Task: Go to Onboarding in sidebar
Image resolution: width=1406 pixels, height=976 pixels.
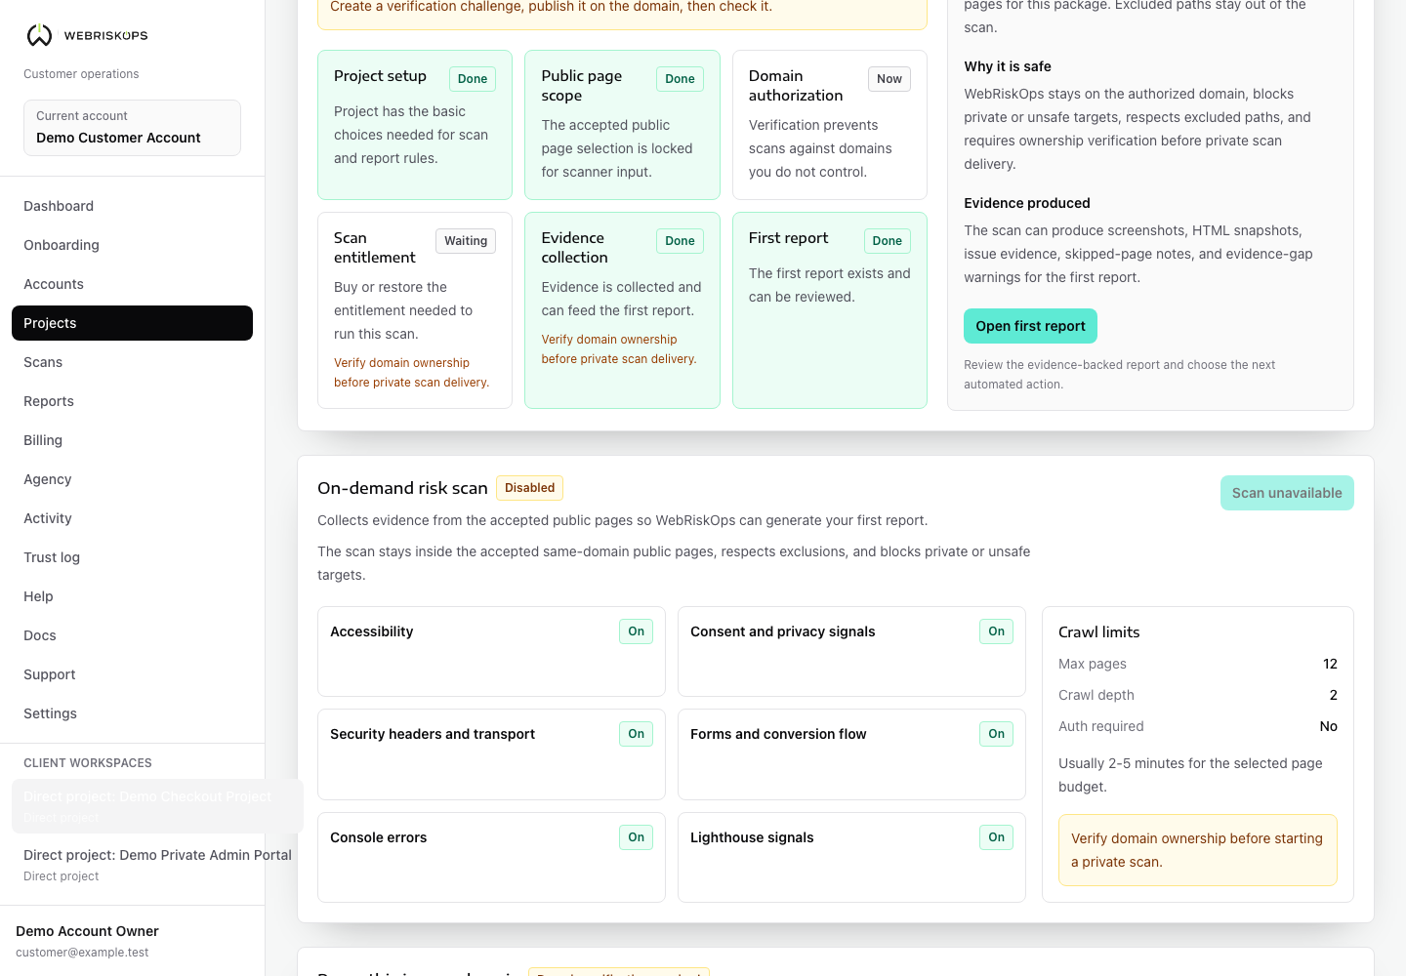Action: (x=132, y=245)
